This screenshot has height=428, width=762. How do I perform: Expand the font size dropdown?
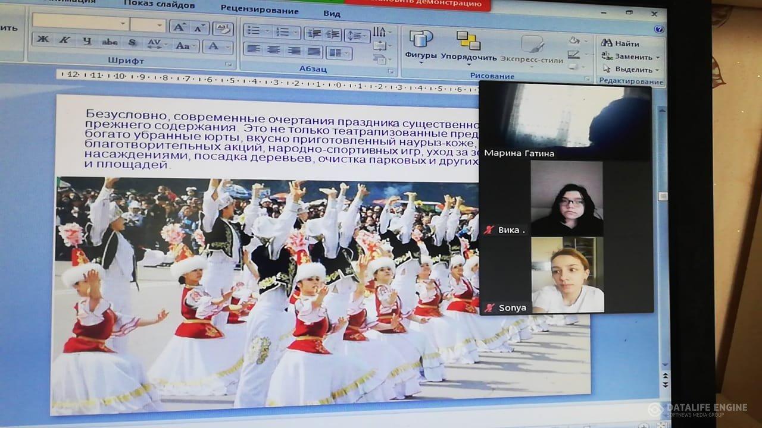click(x=160, y=26)
